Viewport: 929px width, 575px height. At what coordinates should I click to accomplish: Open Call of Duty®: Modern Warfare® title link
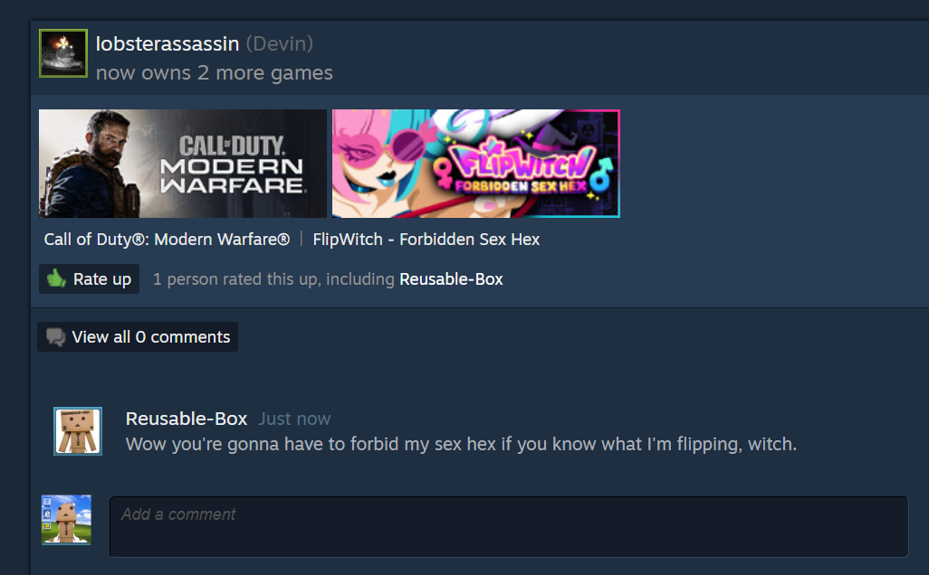click(168, 239)
